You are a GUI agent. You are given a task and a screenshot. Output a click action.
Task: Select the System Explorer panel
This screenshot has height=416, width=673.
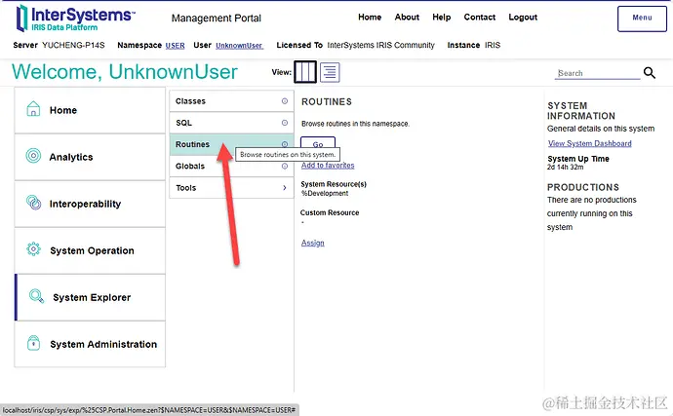click(90, 297)
